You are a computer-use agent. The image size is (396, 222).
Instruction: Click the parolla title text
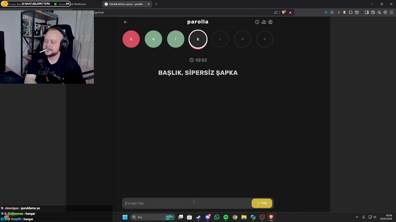tap(198, 22)
